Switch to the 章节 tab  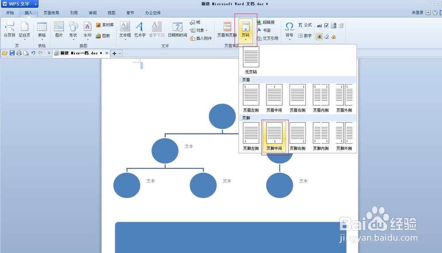pos(130,13)
